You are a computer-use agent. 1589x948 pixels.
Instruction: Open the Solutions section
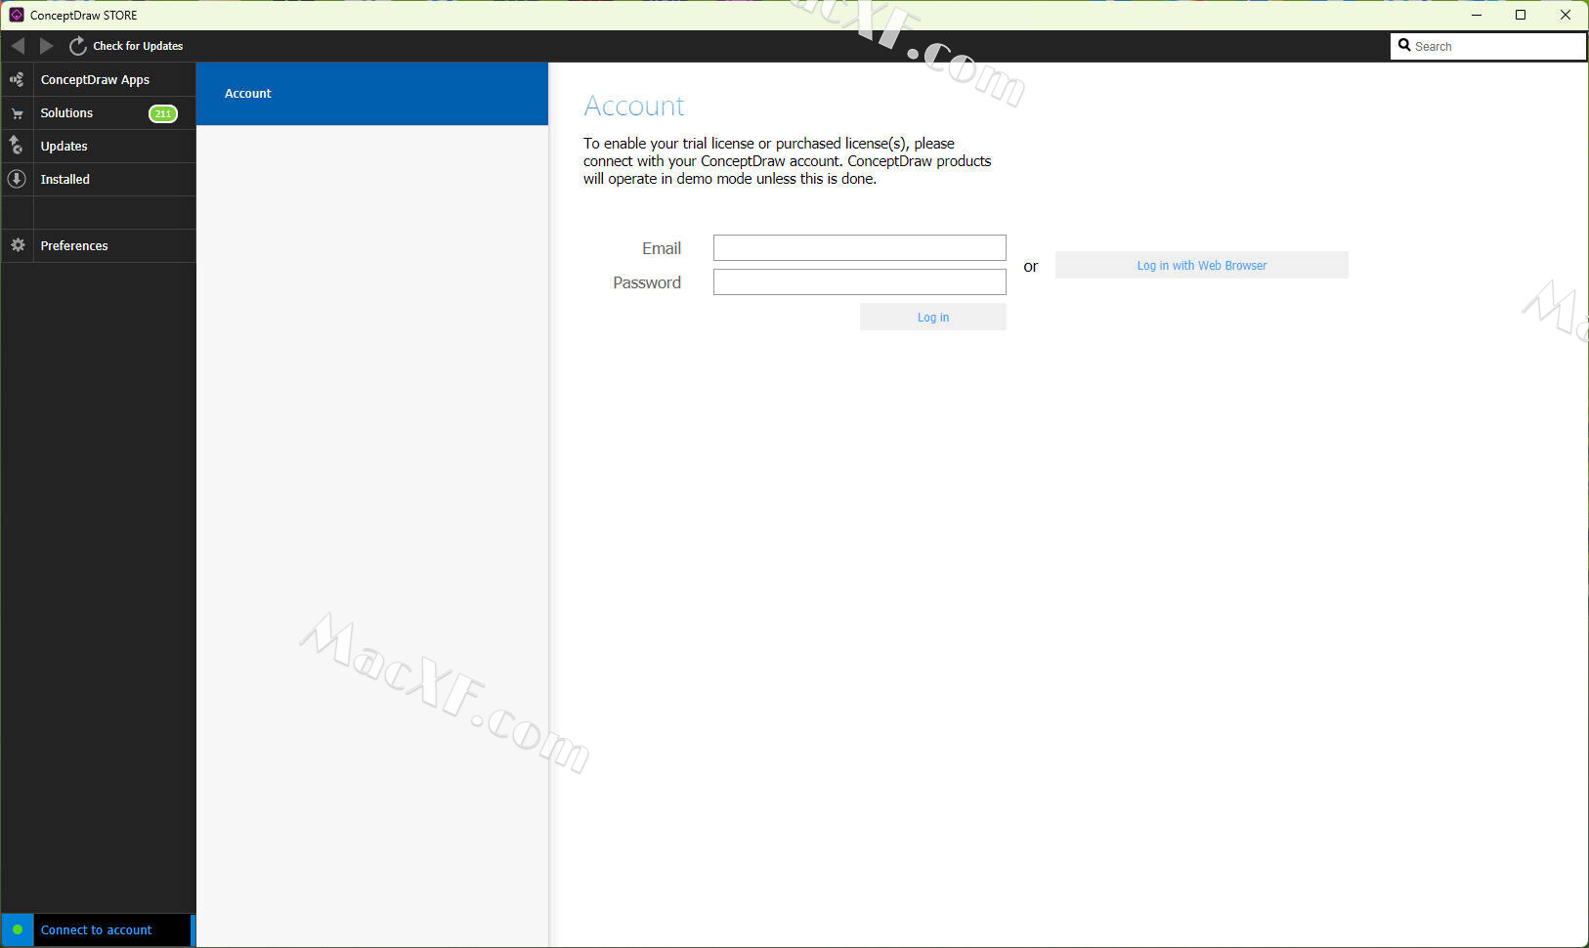click(66, 113)
